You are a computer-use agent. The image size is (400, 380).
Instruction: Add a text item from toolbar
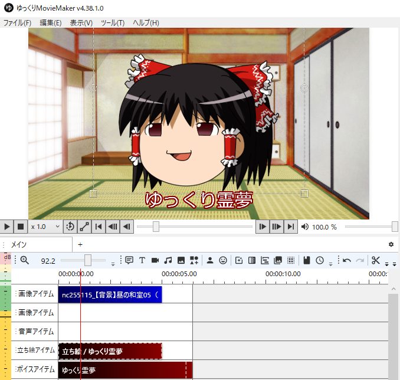coord(142,260)
